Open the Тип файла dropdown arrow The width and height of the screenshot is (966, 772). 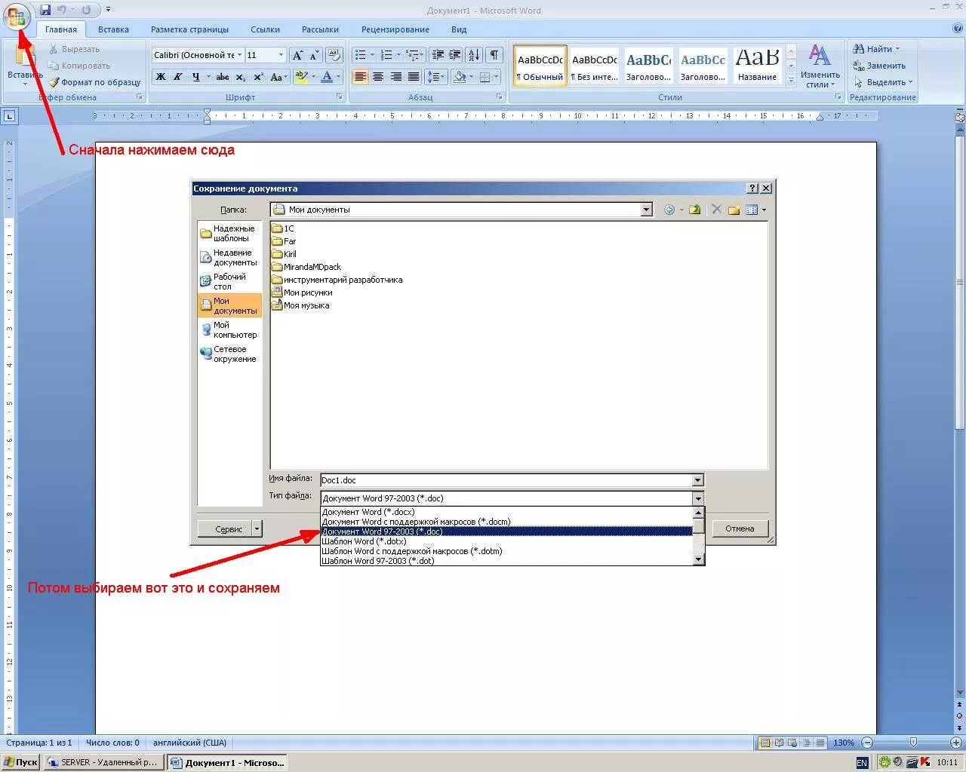(697, 498)
